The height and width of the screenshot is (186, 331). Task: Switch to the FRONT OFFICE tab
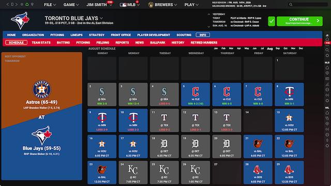[121, 35]
